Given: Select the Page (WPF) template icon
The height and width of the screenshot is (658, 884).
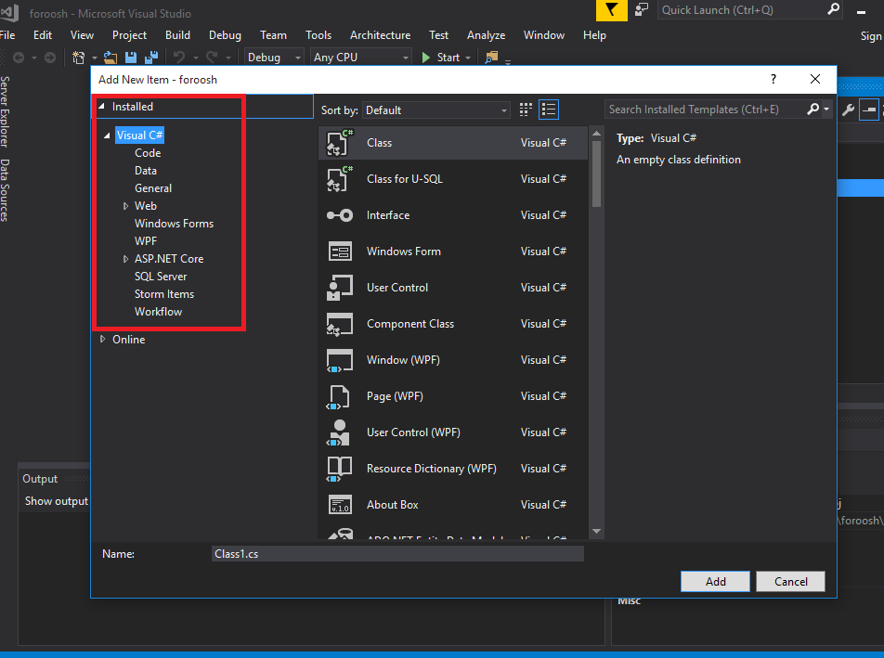Looking at the screenshot, I should [338, 396].
